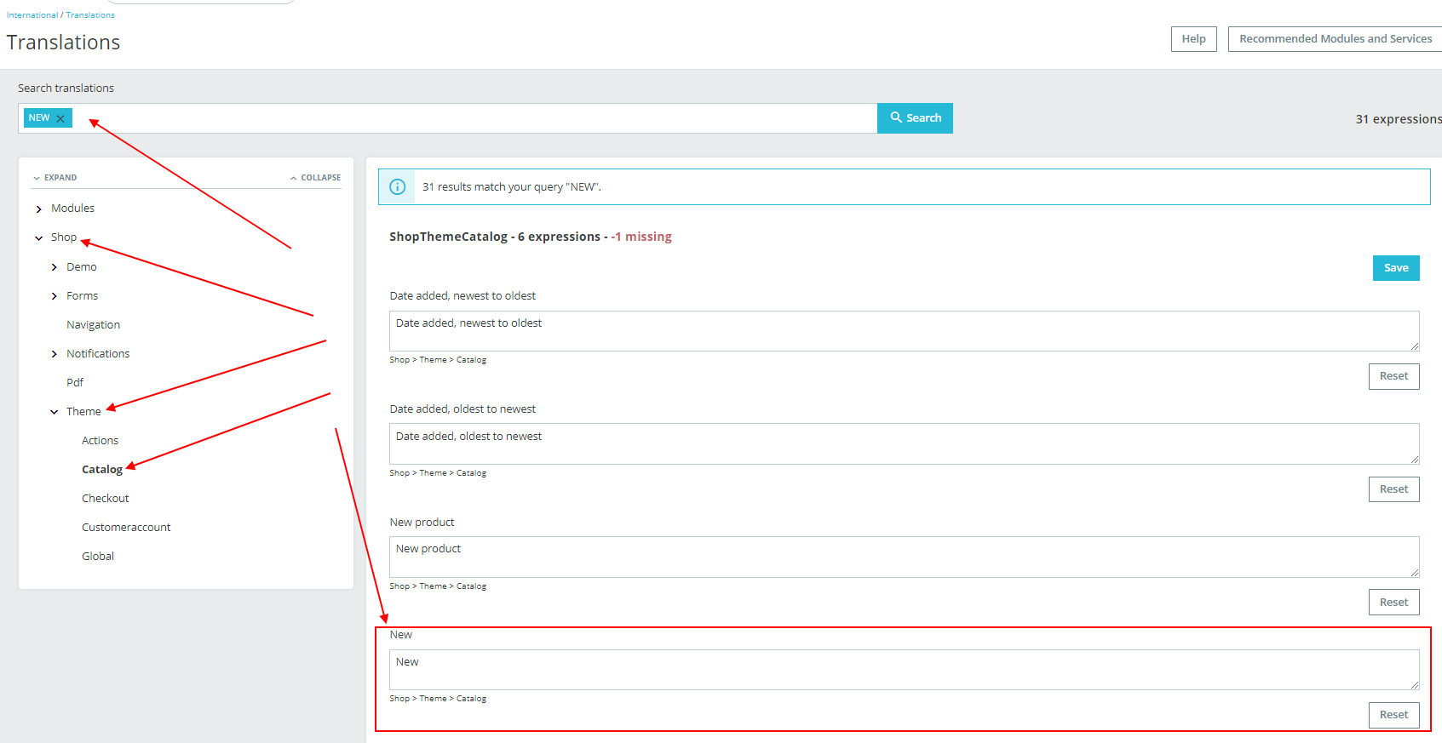
Task: Expand the Modules tree chevron
Action: pos(39,209)
